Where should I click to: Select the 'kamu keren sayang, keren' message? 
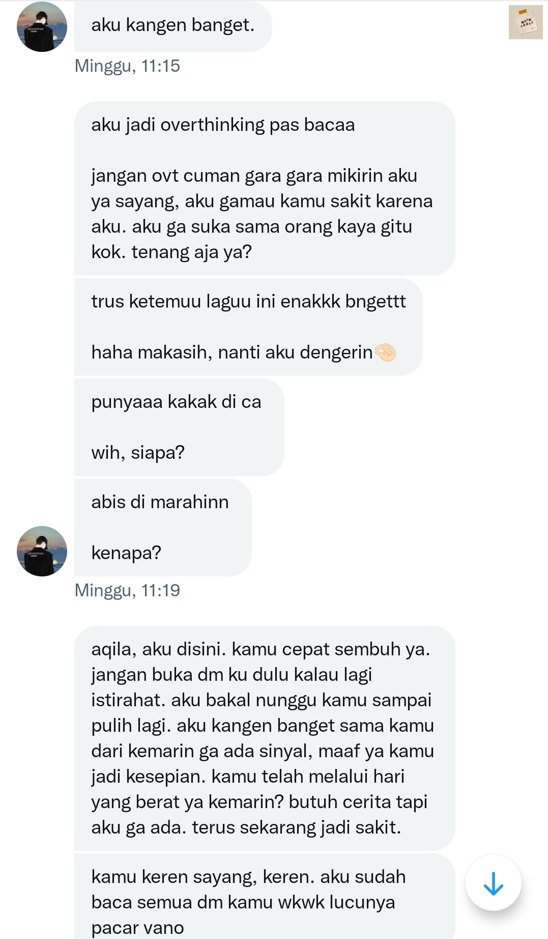(265, 896)
